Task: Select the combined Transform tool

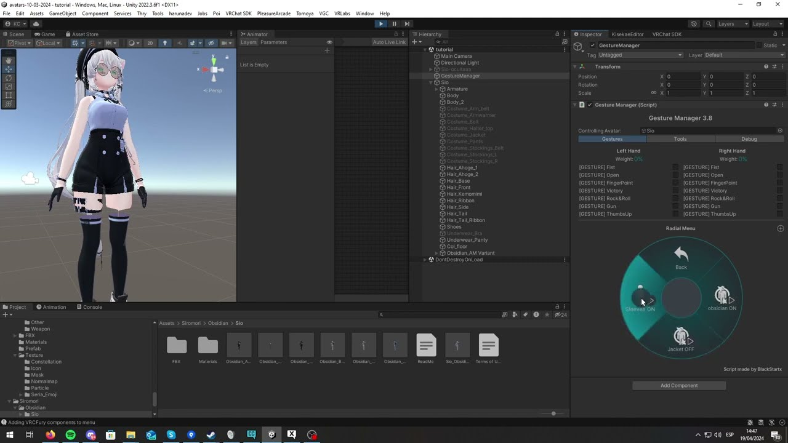Action: [9, 104]
